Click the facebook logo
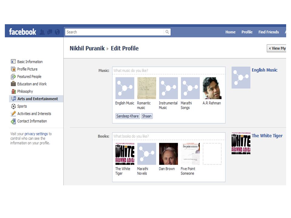 pos(22,32)
